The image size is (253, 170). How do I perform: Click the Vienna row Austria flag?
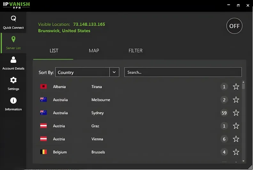(43, 139)
